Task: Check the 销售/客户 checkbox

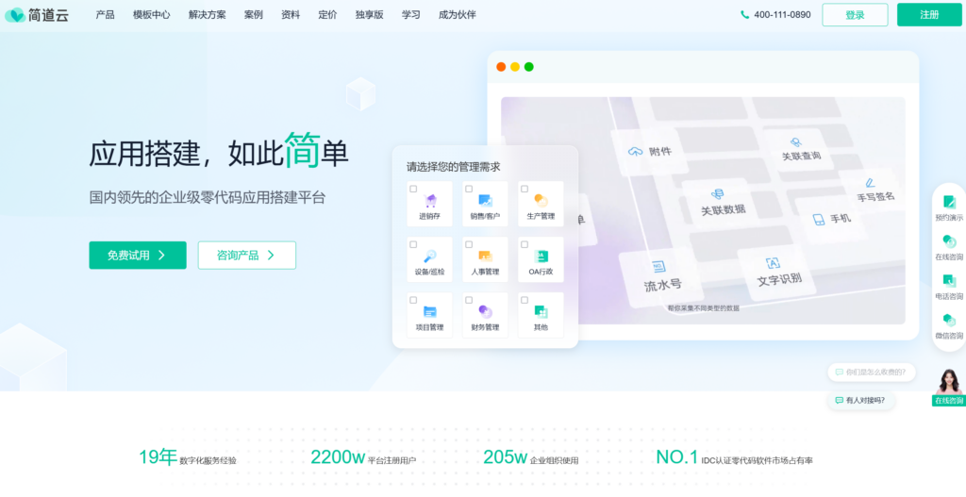Action: point(469,189)
